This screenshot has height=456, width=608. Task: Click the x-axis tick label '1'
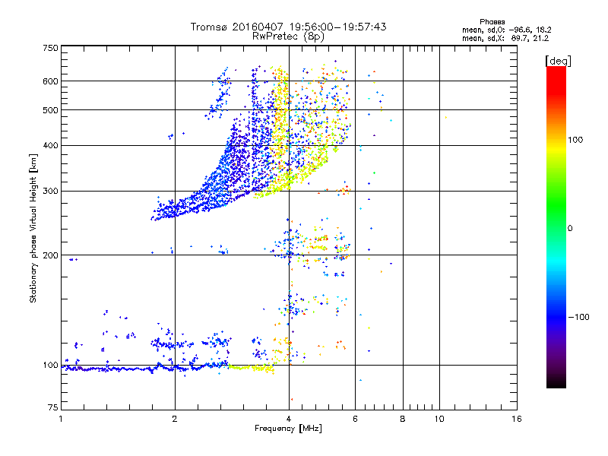pos(61,419)
